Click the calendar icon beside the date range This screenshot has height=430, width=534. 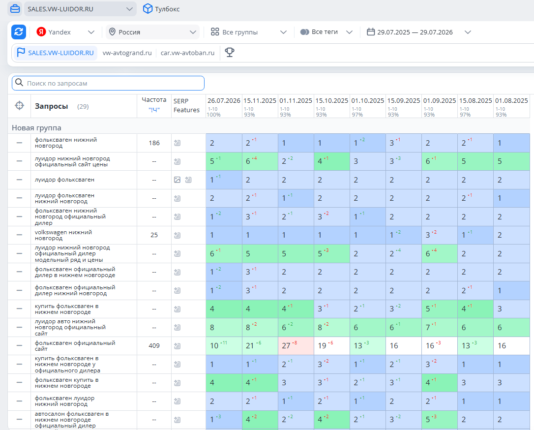coord(371,32)
